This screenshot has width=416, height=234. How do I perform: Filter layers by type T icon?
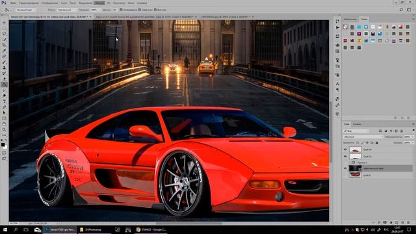coord(391,131)
